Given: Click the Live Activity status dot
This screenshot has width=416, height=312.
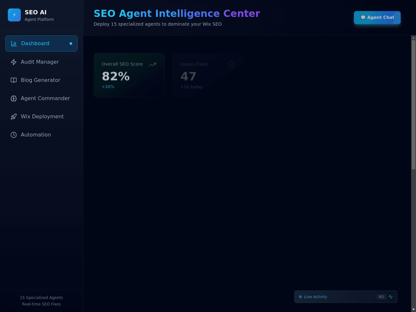Looking at the screenshot, I should 300,297.
